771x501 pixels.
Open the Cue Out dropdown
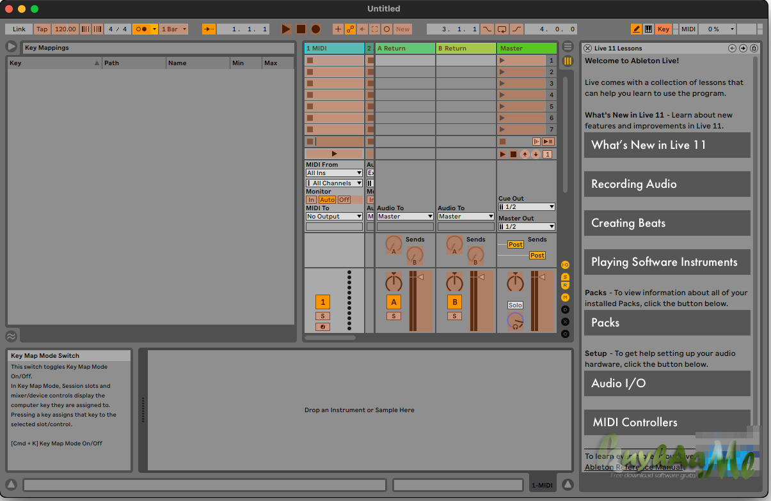click(x=527, y=207)
